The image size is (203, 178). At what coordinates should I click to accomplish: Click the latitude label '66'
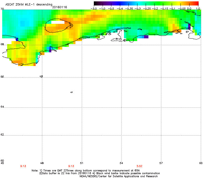coord(2,77)
